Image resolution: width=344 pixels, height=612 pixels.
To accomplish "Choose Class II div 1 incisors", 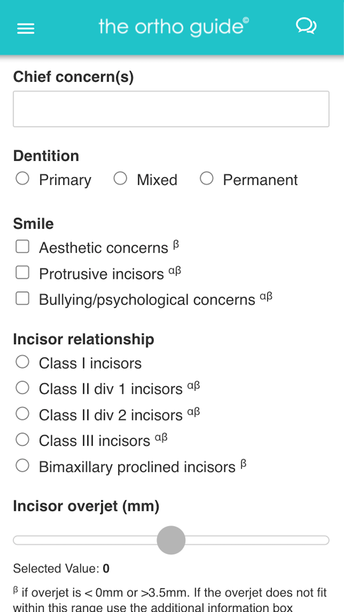I will (x=22, y=388).
